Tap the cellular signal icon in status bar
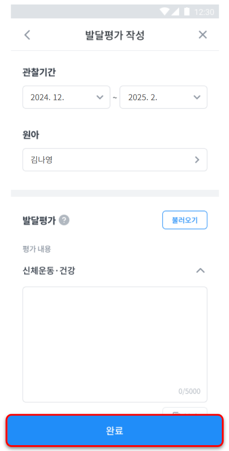This screenshot has width=229, height=451. point(175,12)
